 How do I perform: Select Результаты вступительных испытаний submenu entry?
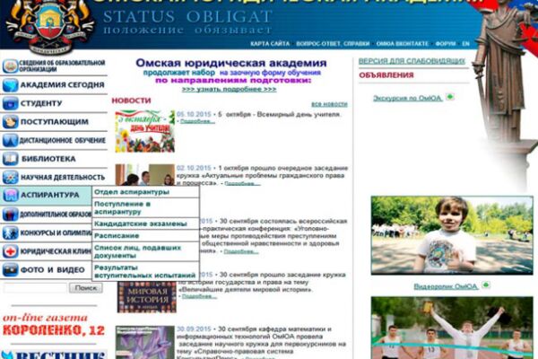point(144,271)
